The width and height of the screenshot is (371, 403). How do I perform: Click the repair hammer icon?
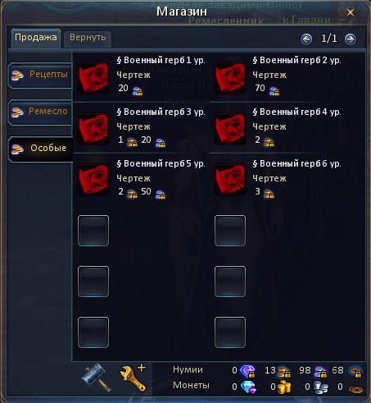click(x=96, y=378)
